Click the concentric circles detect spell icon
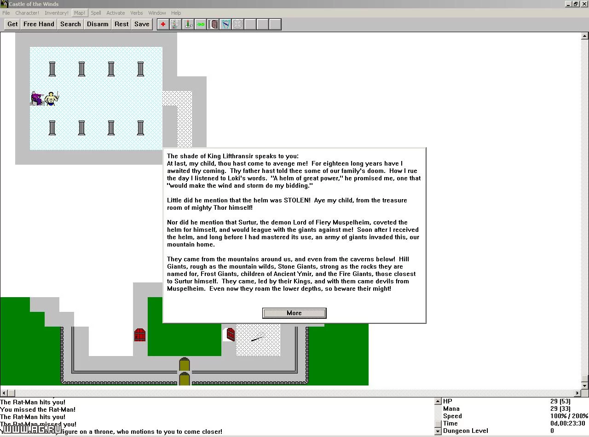589x437 pixels. (238, 24)
